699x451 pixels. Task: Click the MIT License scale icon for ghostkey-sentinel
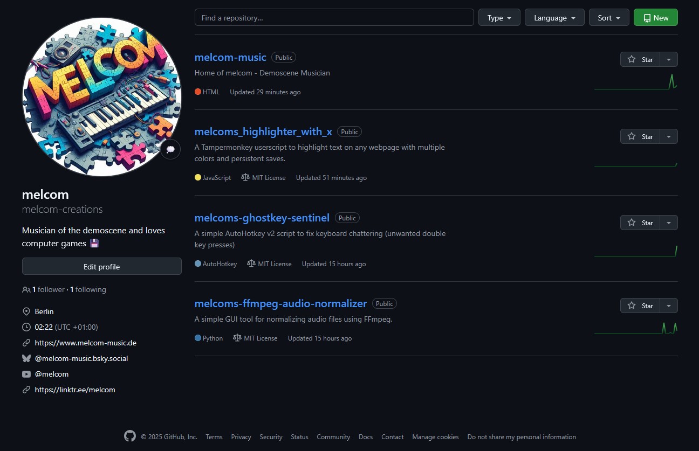coord(251,264)
